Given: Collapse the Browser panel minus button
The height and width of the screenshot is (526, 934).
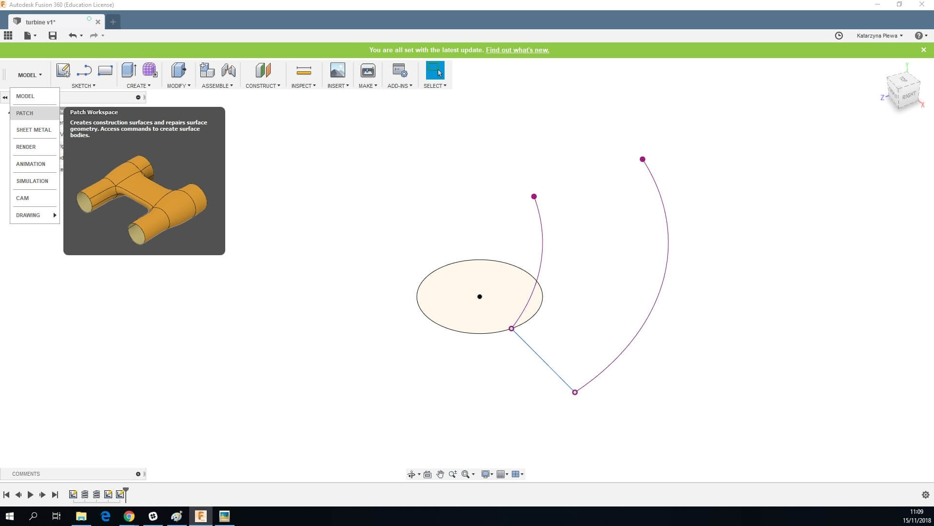Looking at the screenshot, I should (138, 97).
